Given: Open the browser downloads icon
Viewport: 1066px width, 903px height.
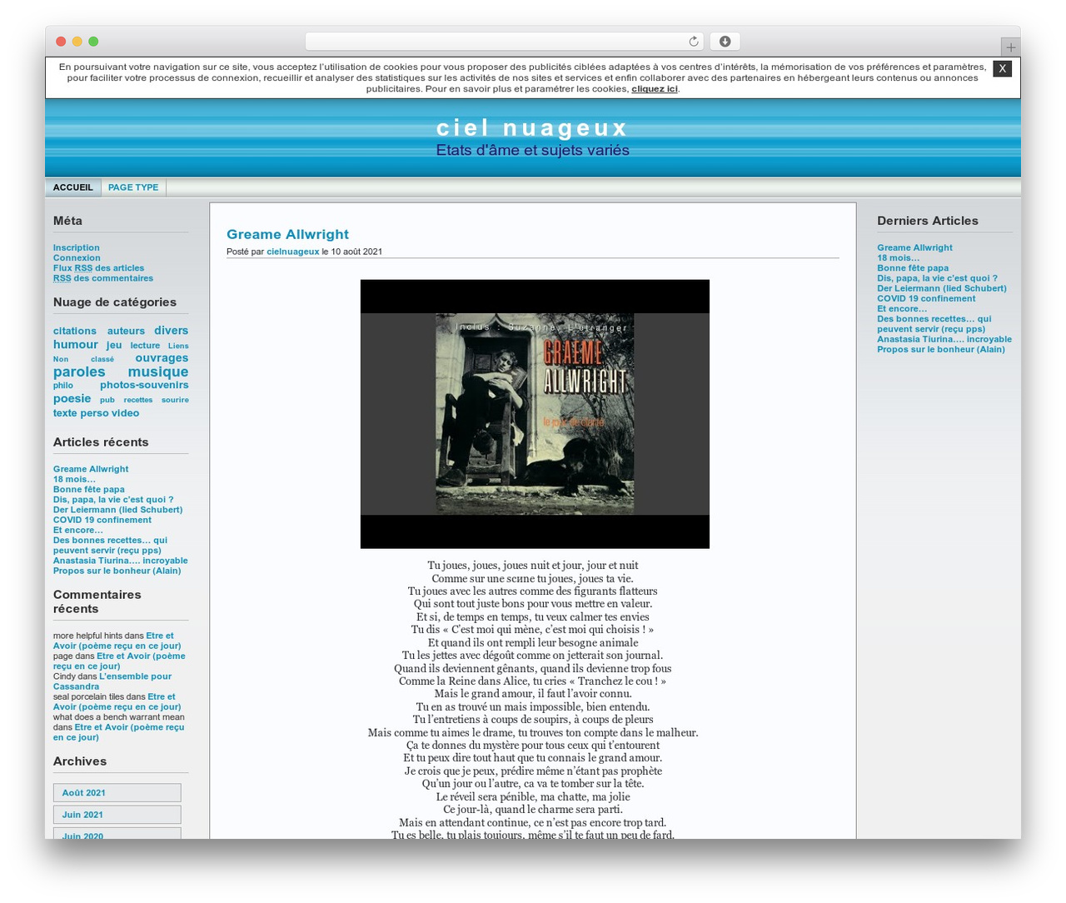Looking at the screenshot, I should pos(725,42).
